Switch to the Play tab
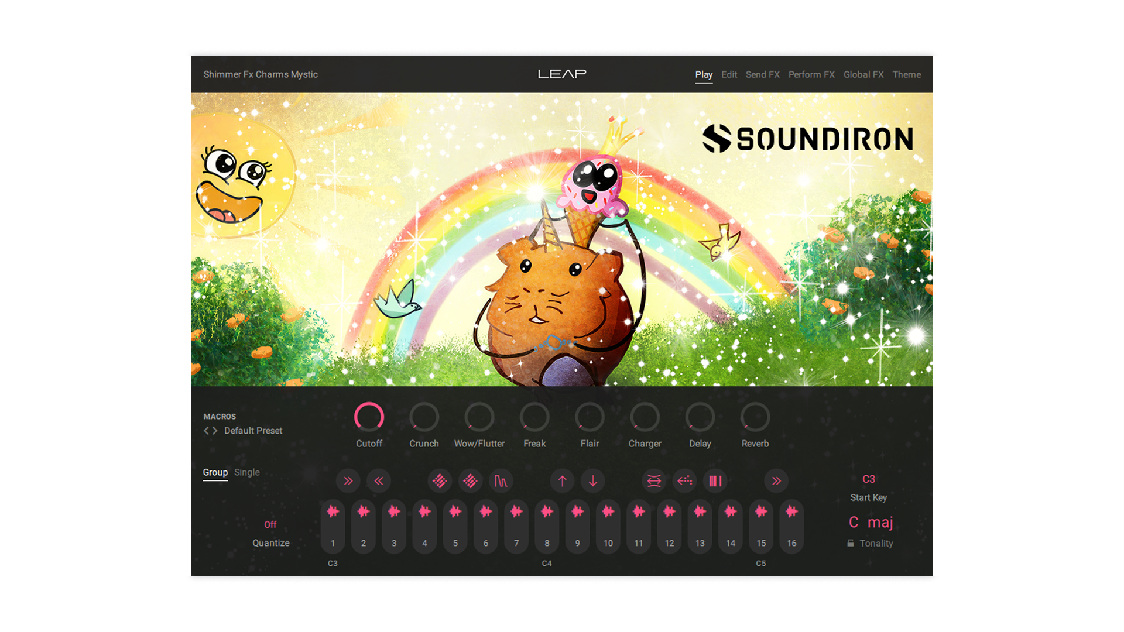This screenshot has width=1124, height=632. 704,75
